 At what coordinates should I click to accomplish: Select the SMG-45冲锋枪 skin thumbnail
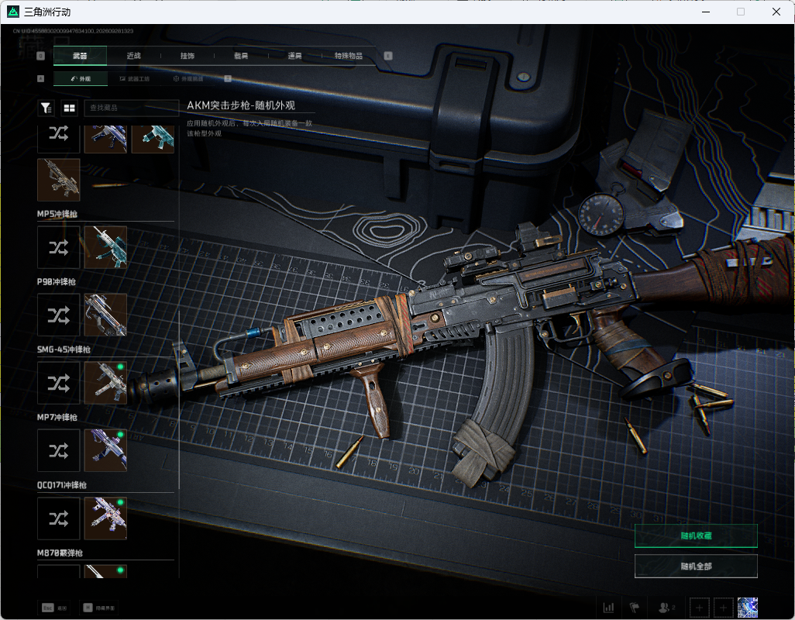[x=105, y=383]
